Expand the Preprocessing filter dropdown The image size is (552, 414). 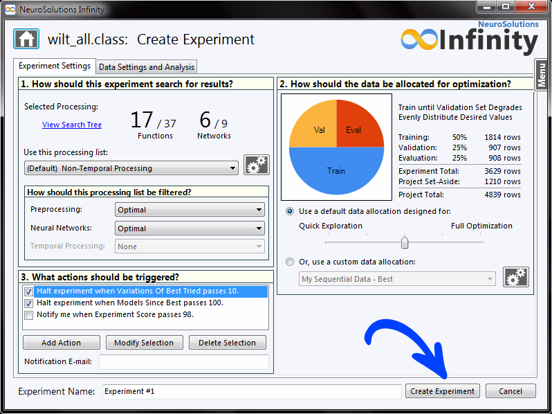pos(190,210)
